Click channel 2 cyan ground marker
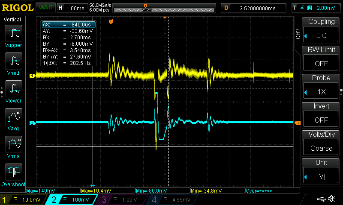The width and height of the screenshot is (343, 205). click(x=33, y=123)
